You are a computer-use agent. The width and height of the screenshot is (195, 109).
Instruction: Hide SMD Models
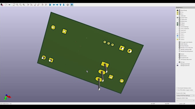click(x=180, y=44)
